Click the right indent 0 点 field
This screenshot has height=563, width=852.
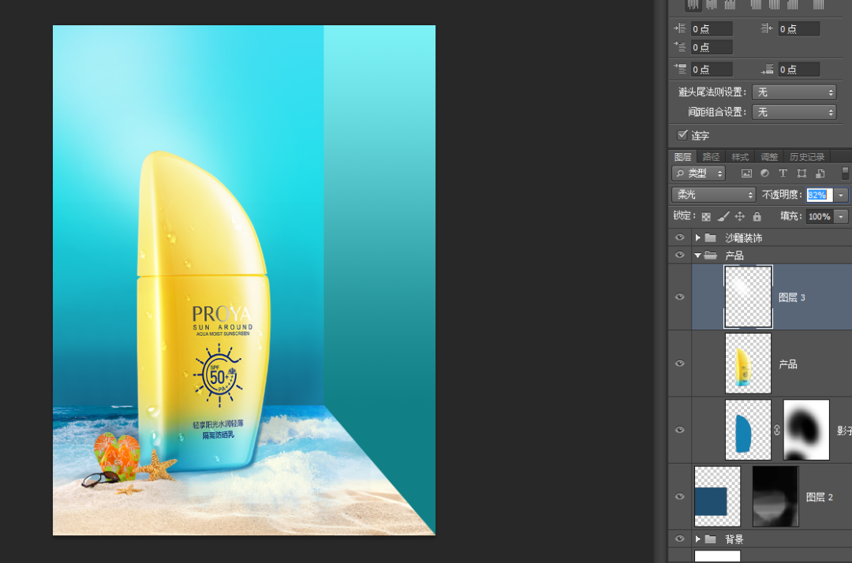798,28
